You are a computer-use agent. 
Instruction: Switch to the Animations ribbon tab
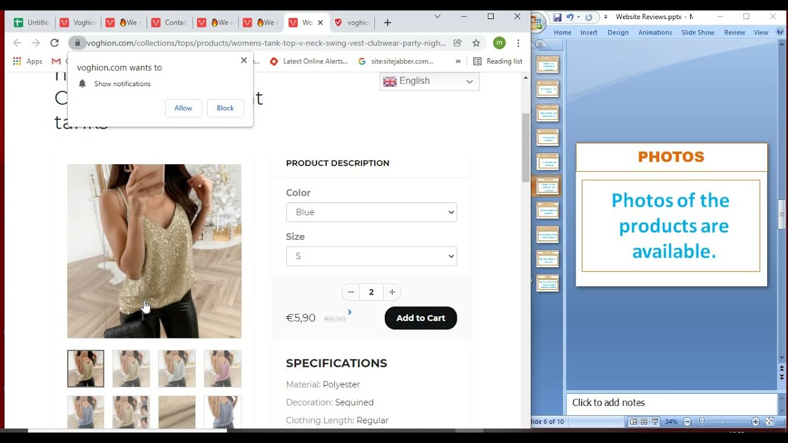(655, 33)
